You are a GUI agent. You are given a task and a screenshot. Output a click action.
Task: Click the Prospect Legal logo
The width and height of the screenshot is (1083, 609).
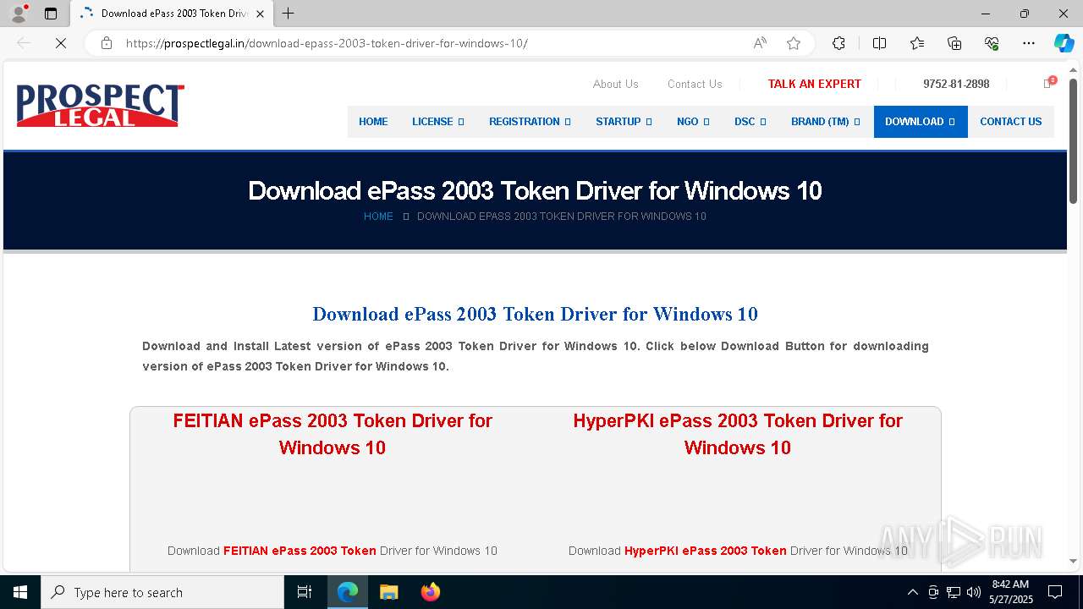pos(100,106)
